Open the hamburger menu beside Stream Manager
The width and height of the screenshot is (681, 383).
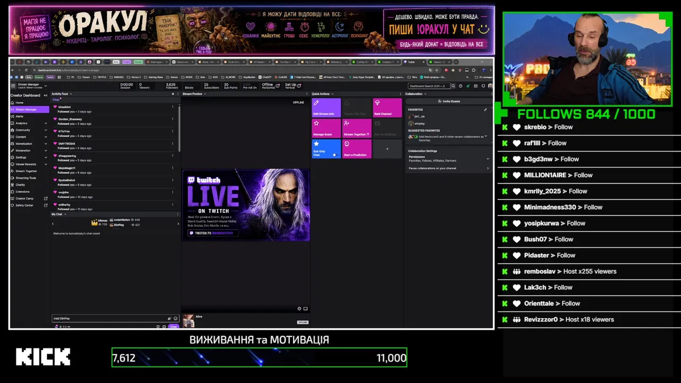pyautogui.click(x=13, y=85)
